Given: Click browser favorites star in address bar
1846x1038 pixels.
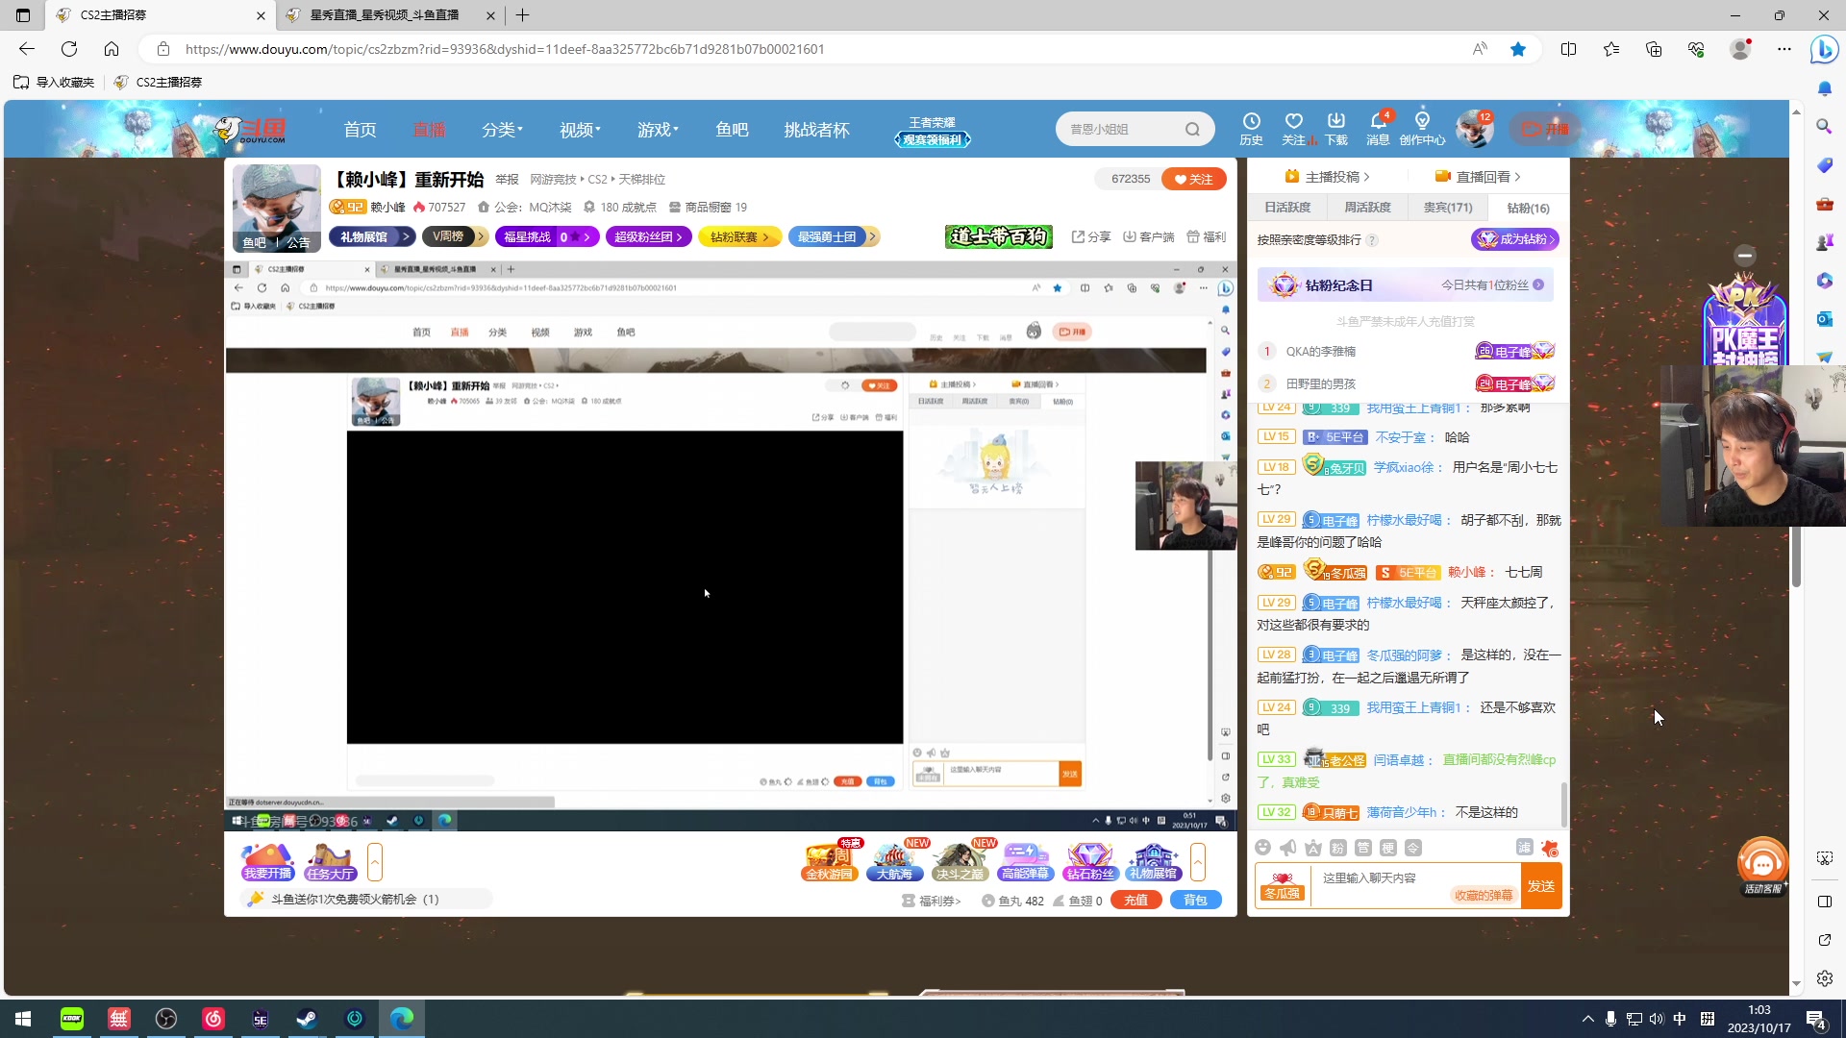Looking at the screenshot, I should point(1518,49).
